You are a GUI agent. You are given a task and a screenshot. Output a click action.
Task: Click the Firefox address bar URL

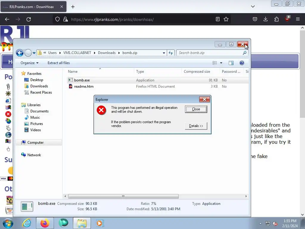point(112,19)
